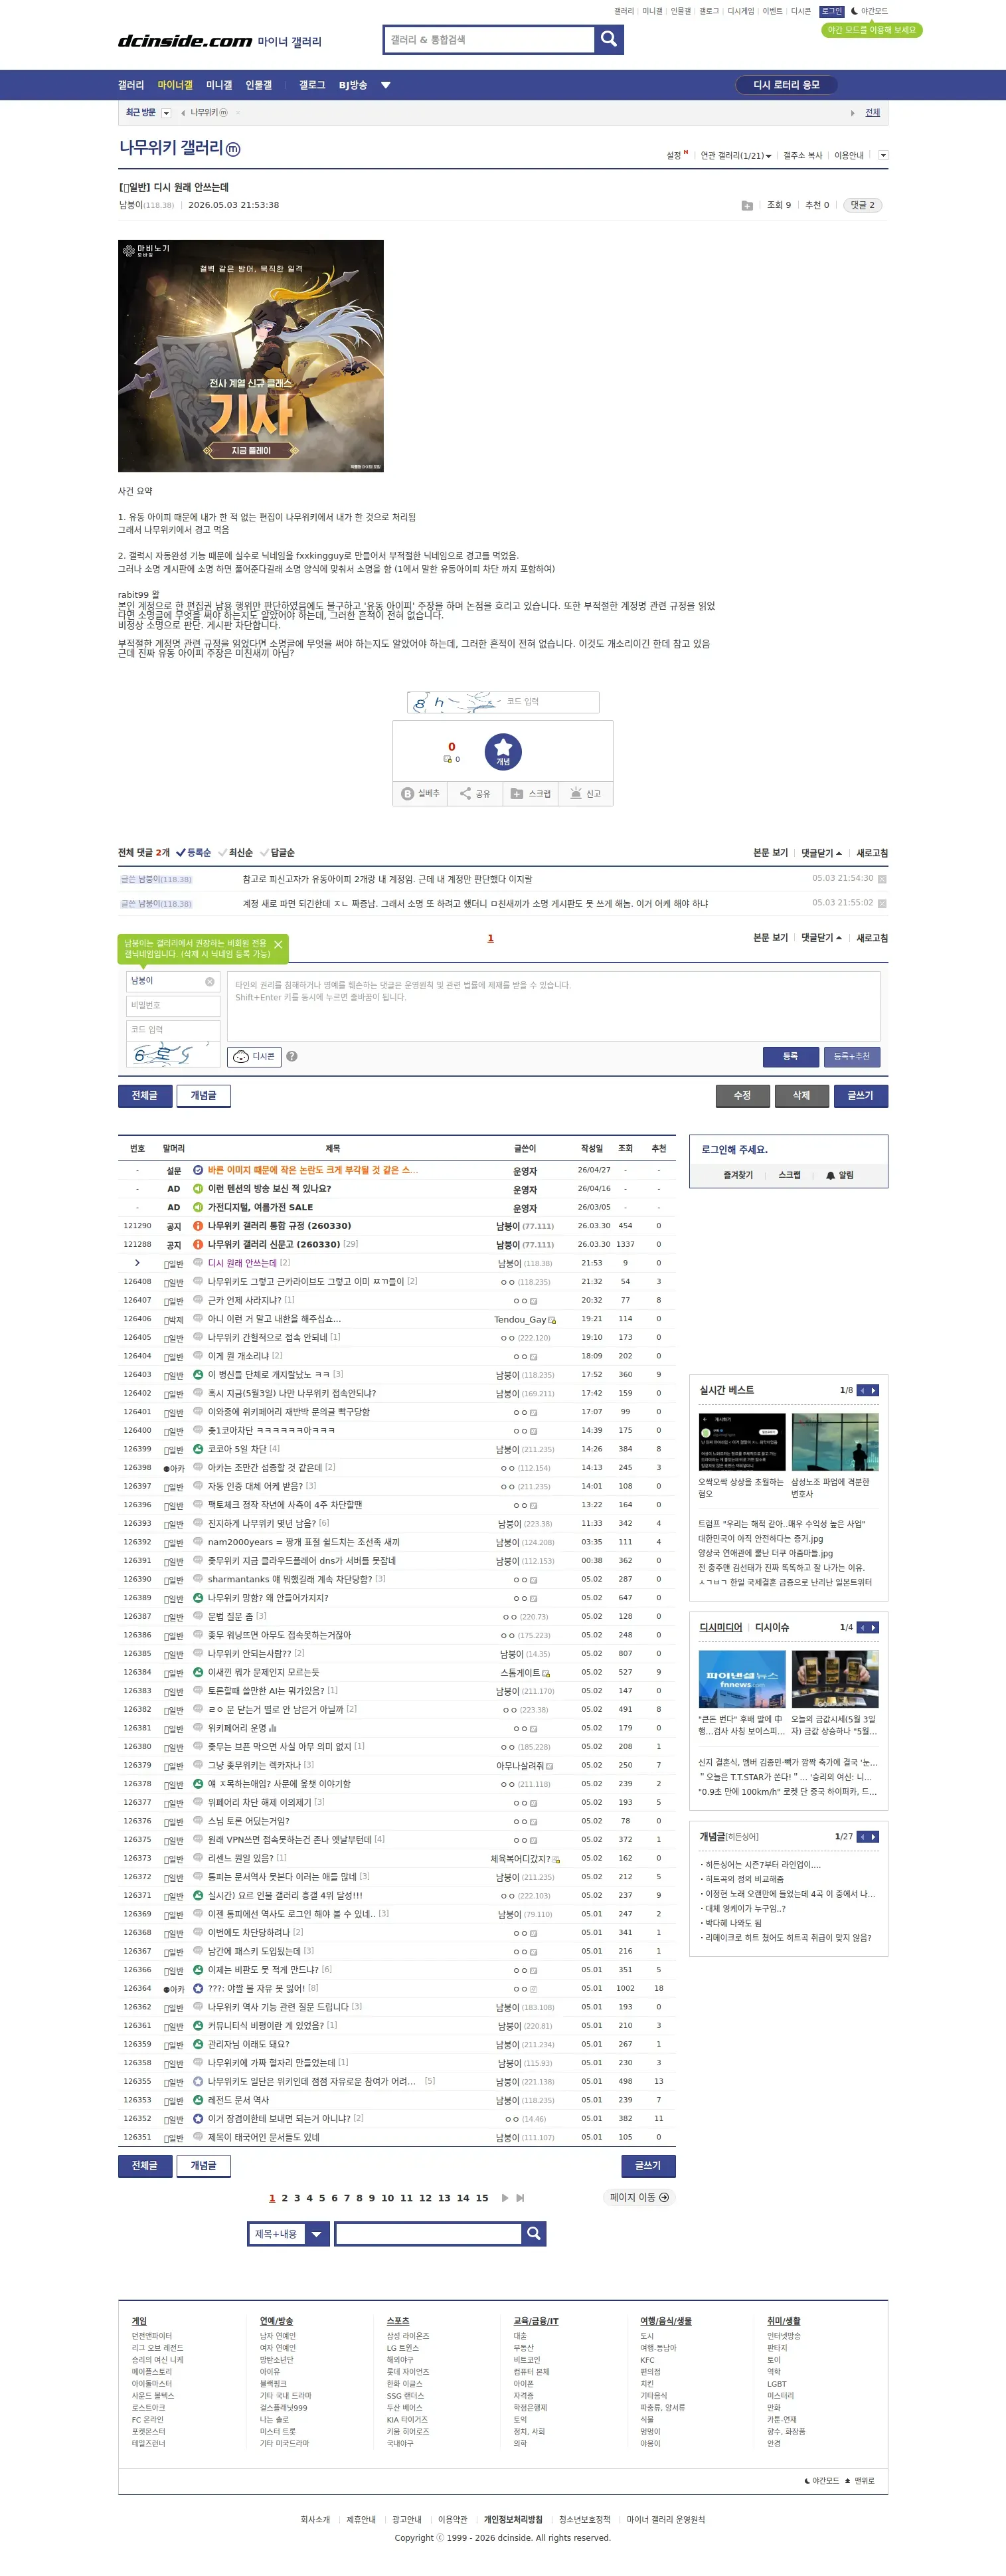Click notice icon for 나무위키 갤러리 통합 규정

tap(198, 1225)
